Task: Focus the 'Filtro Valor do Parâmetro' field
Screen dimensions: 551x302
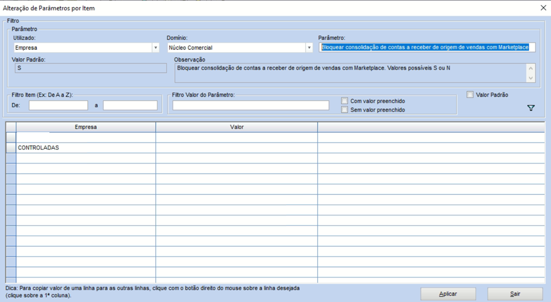Action: [x=251, y=106]
